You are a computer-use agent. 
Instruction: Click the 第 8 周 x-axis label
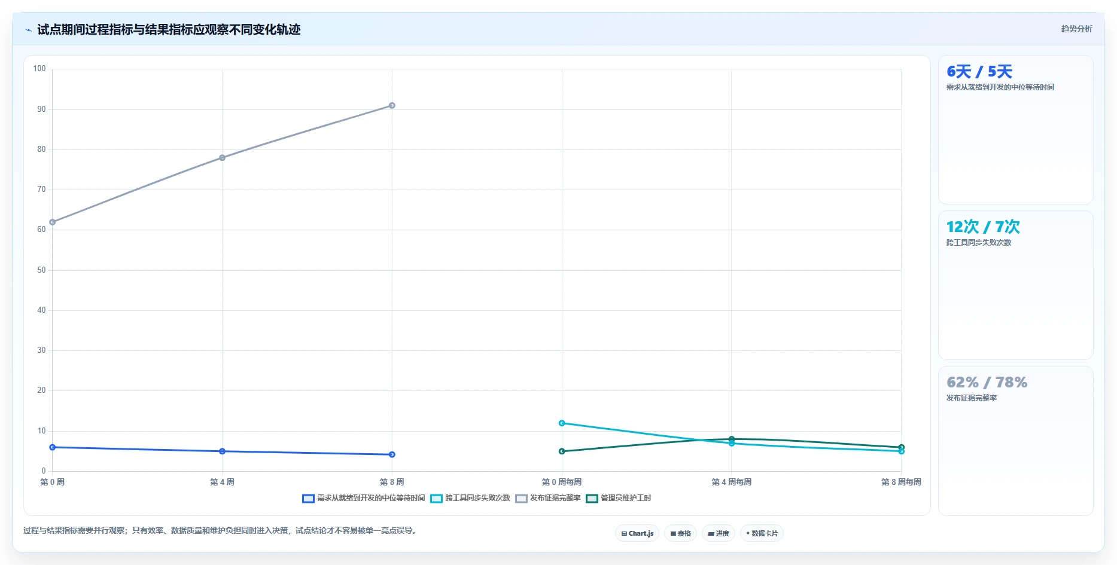[x=392, y=482]
